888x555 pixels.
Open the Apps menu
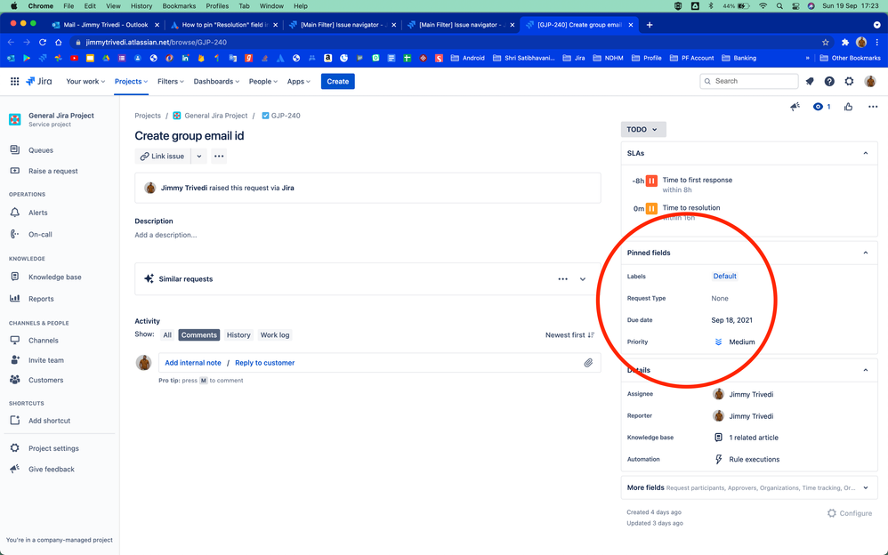298,82
